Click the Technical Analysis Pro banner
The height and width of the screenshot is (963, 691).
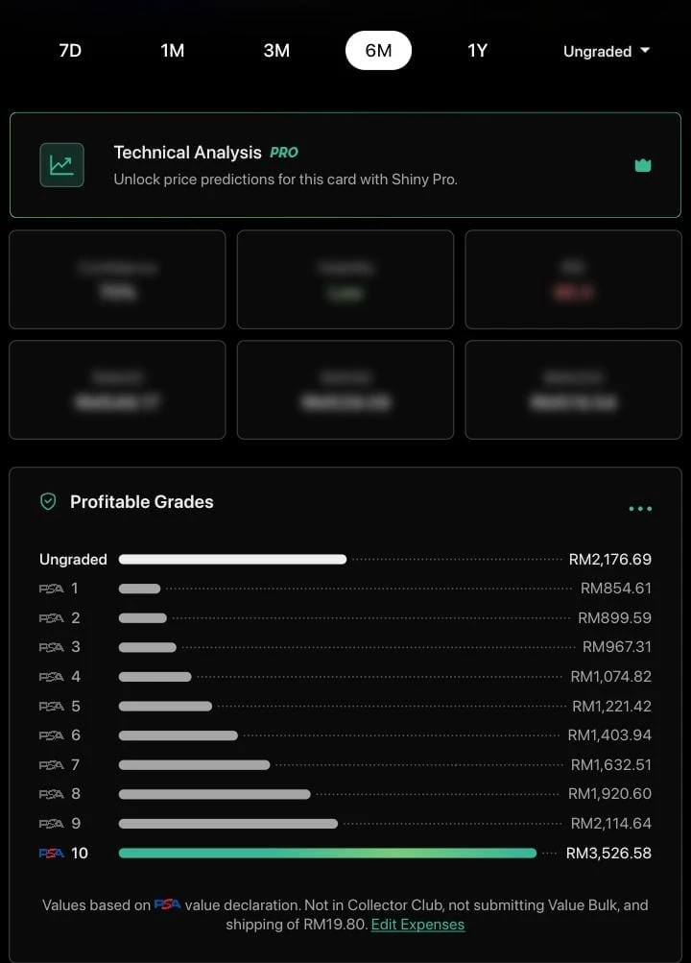click(x=345, y=165)
